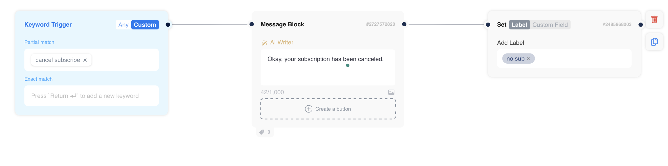Click the Keyword Trigger output connector dot
This screenshot has height=166, width=668.
(168, 25)
